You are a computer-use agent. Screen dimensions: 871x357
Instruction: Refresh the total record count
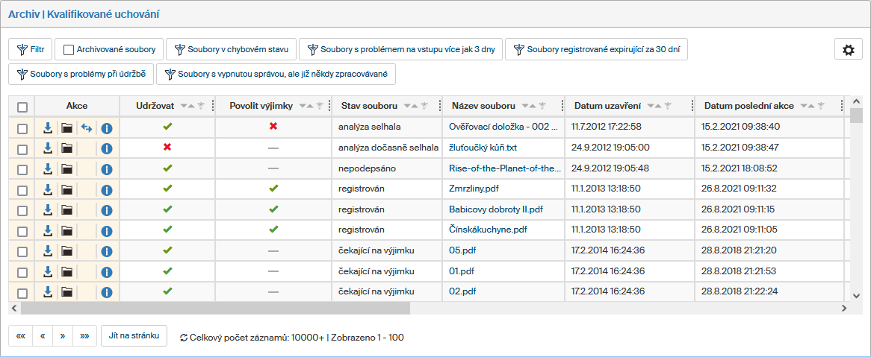184,338
